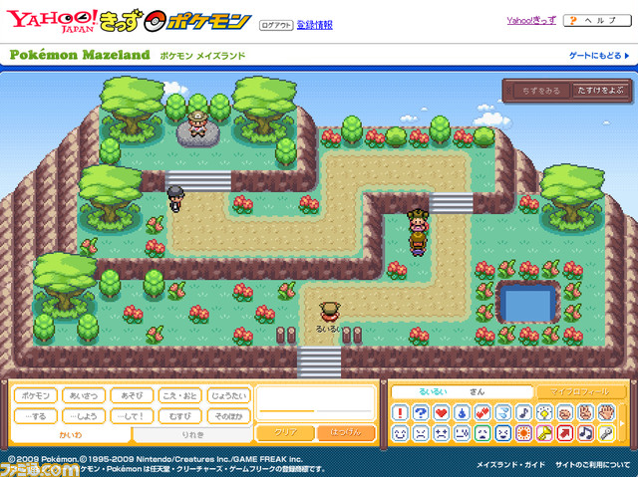Open サイトのご利用について footer link
Viewport: 638px width, 477px height.
pos(592,465)
